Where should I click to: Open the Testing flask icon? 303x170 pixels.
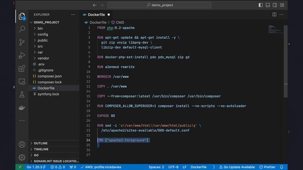pyautogui.click(x=22, y=94)
